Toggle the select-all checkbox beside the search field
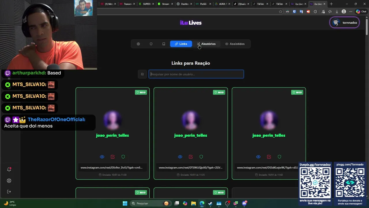 142,74
